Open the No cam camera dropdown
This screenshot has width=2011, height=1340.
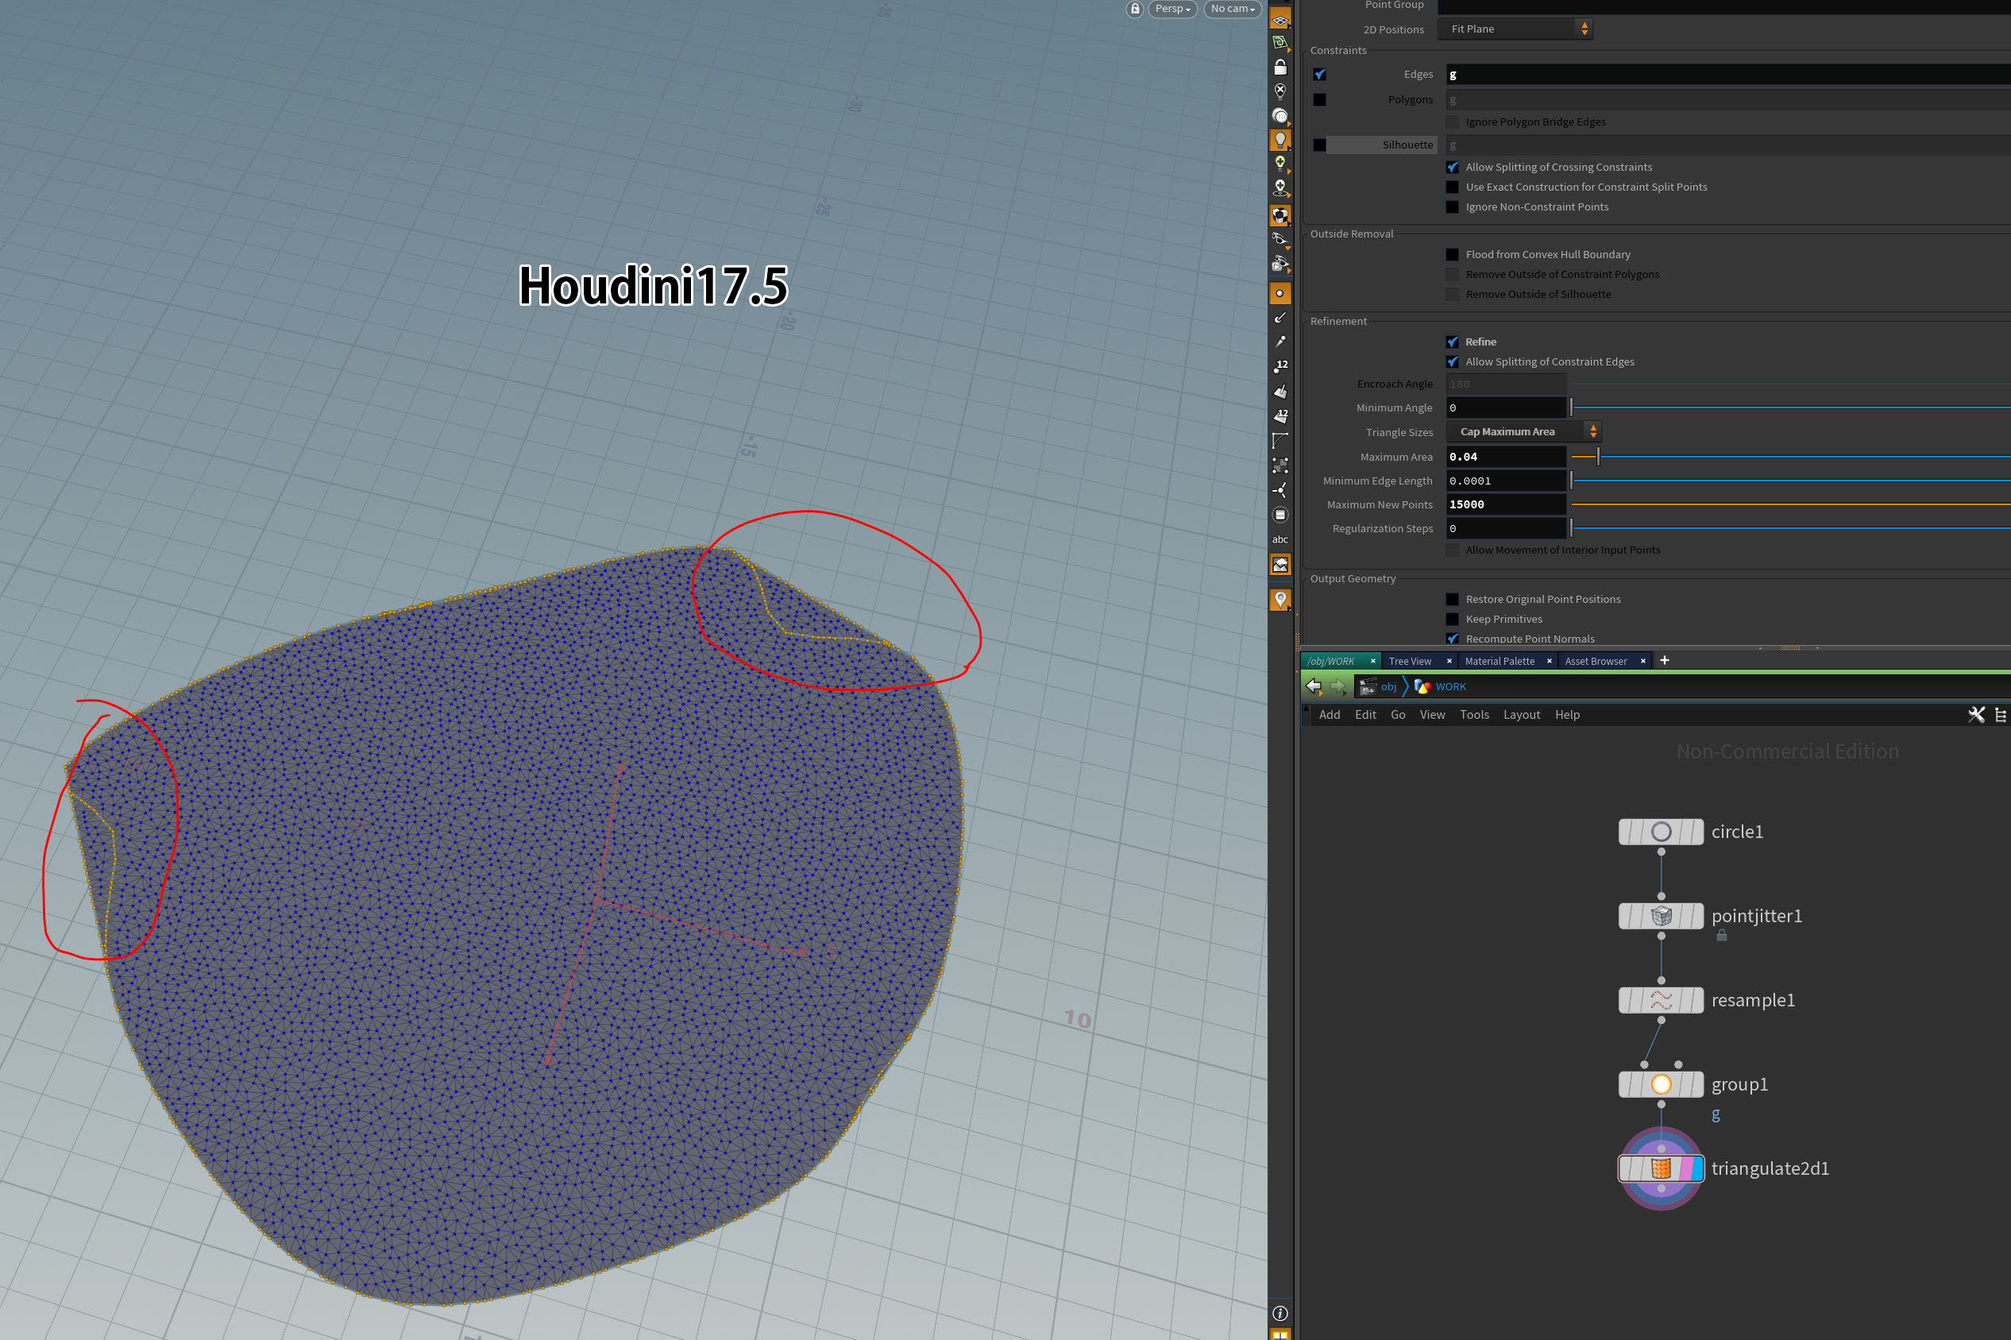(x=1232, y=9)
